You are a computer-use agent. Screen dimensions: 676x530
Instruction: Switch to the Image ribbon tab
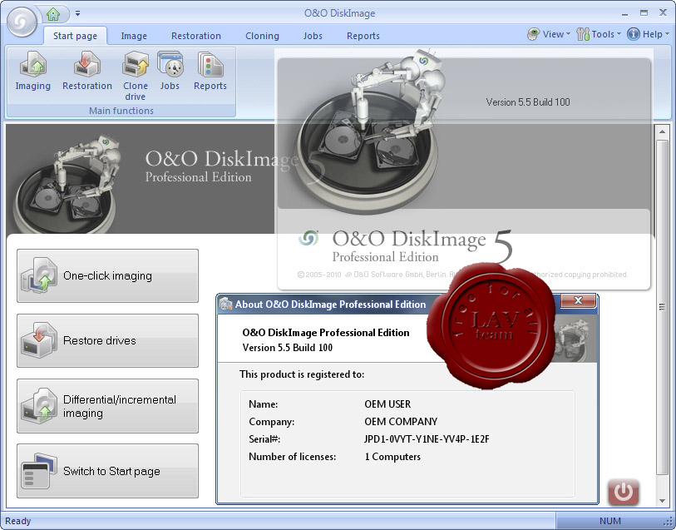tap(134, 36)
